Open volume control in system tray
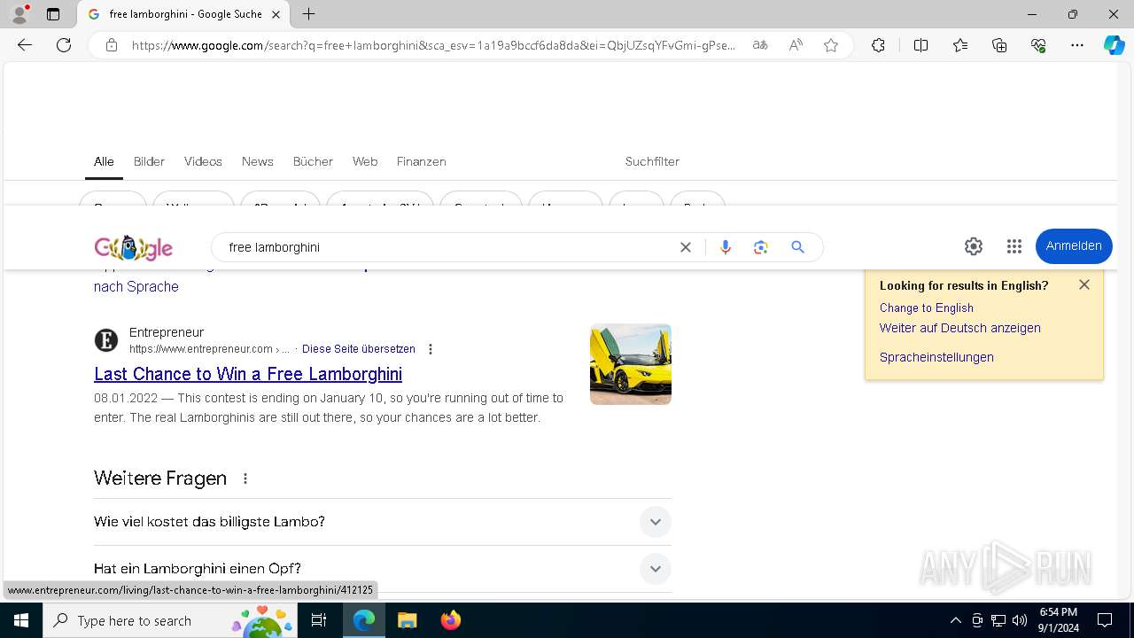 (x=1020, y=620)
